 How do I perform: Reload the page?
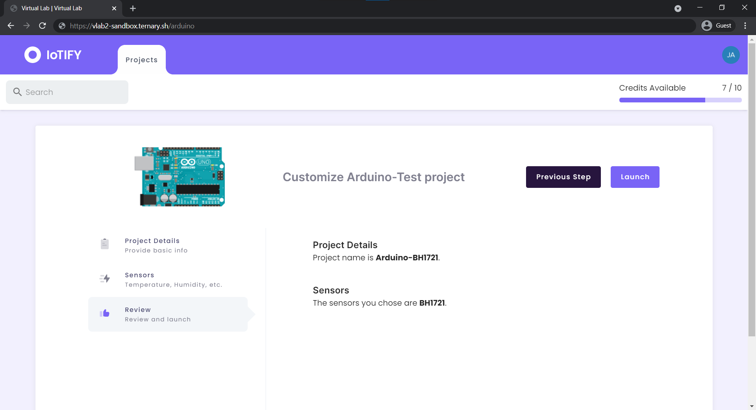[43, 26]
